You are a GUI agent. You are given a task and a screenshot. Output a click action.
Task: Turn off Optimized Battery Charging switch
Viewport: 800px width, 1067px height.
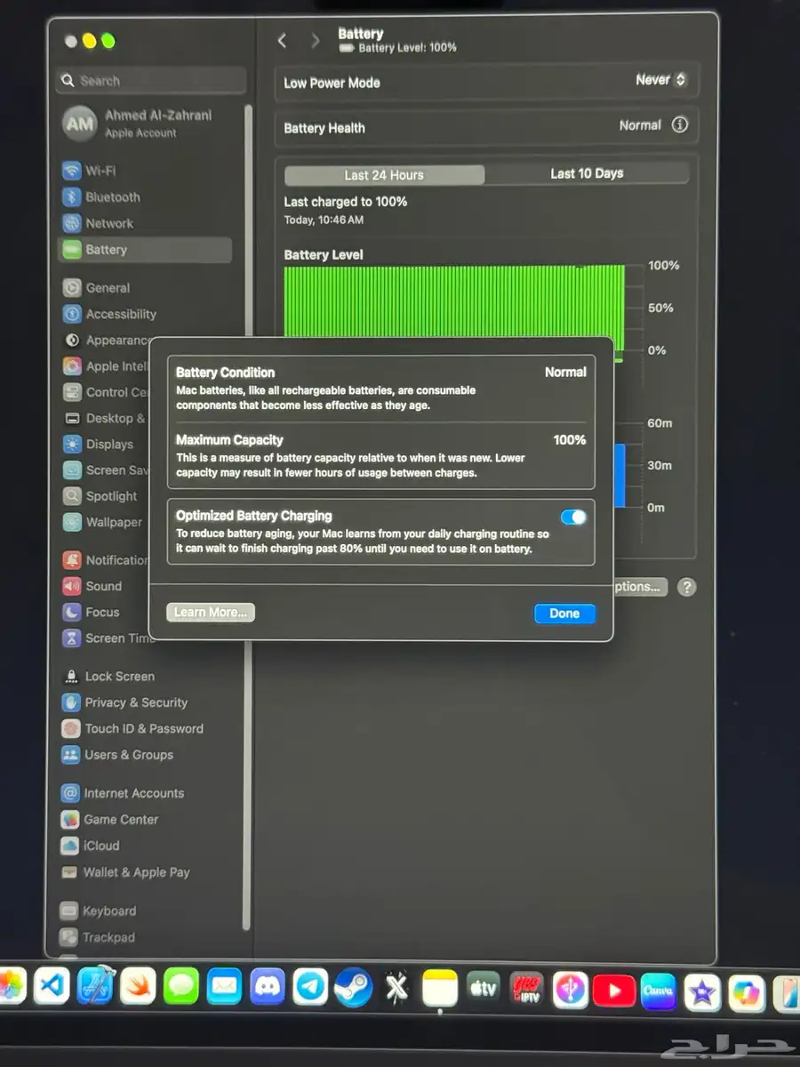[x=573, y=517]
